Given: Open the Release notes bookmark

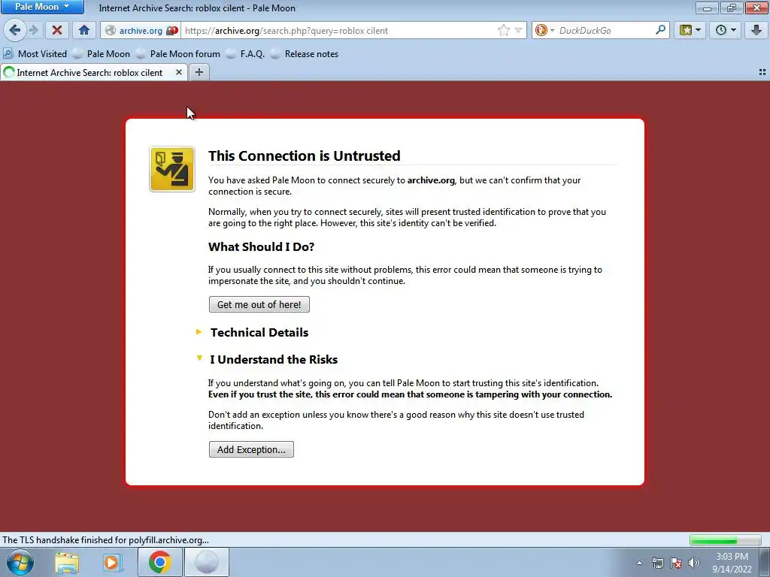Looking at the screenshot, I should coord(305,54).
